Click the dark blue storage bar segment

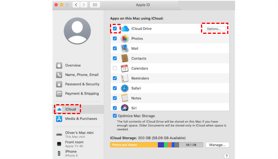pyautogui.click(x=160, y=145)
